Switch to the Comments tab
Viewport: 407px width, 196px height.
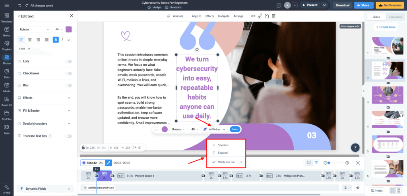[395, 17]
